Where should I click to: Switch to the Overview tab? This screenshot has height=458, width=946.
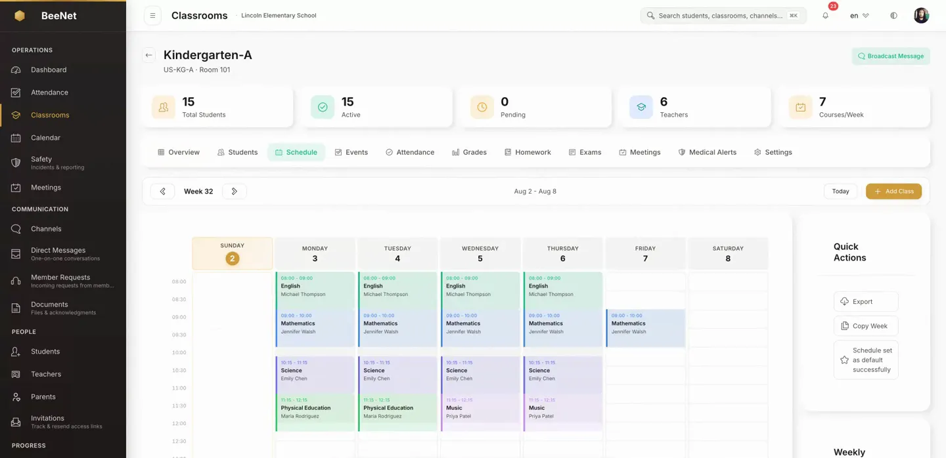coord(179,152)
